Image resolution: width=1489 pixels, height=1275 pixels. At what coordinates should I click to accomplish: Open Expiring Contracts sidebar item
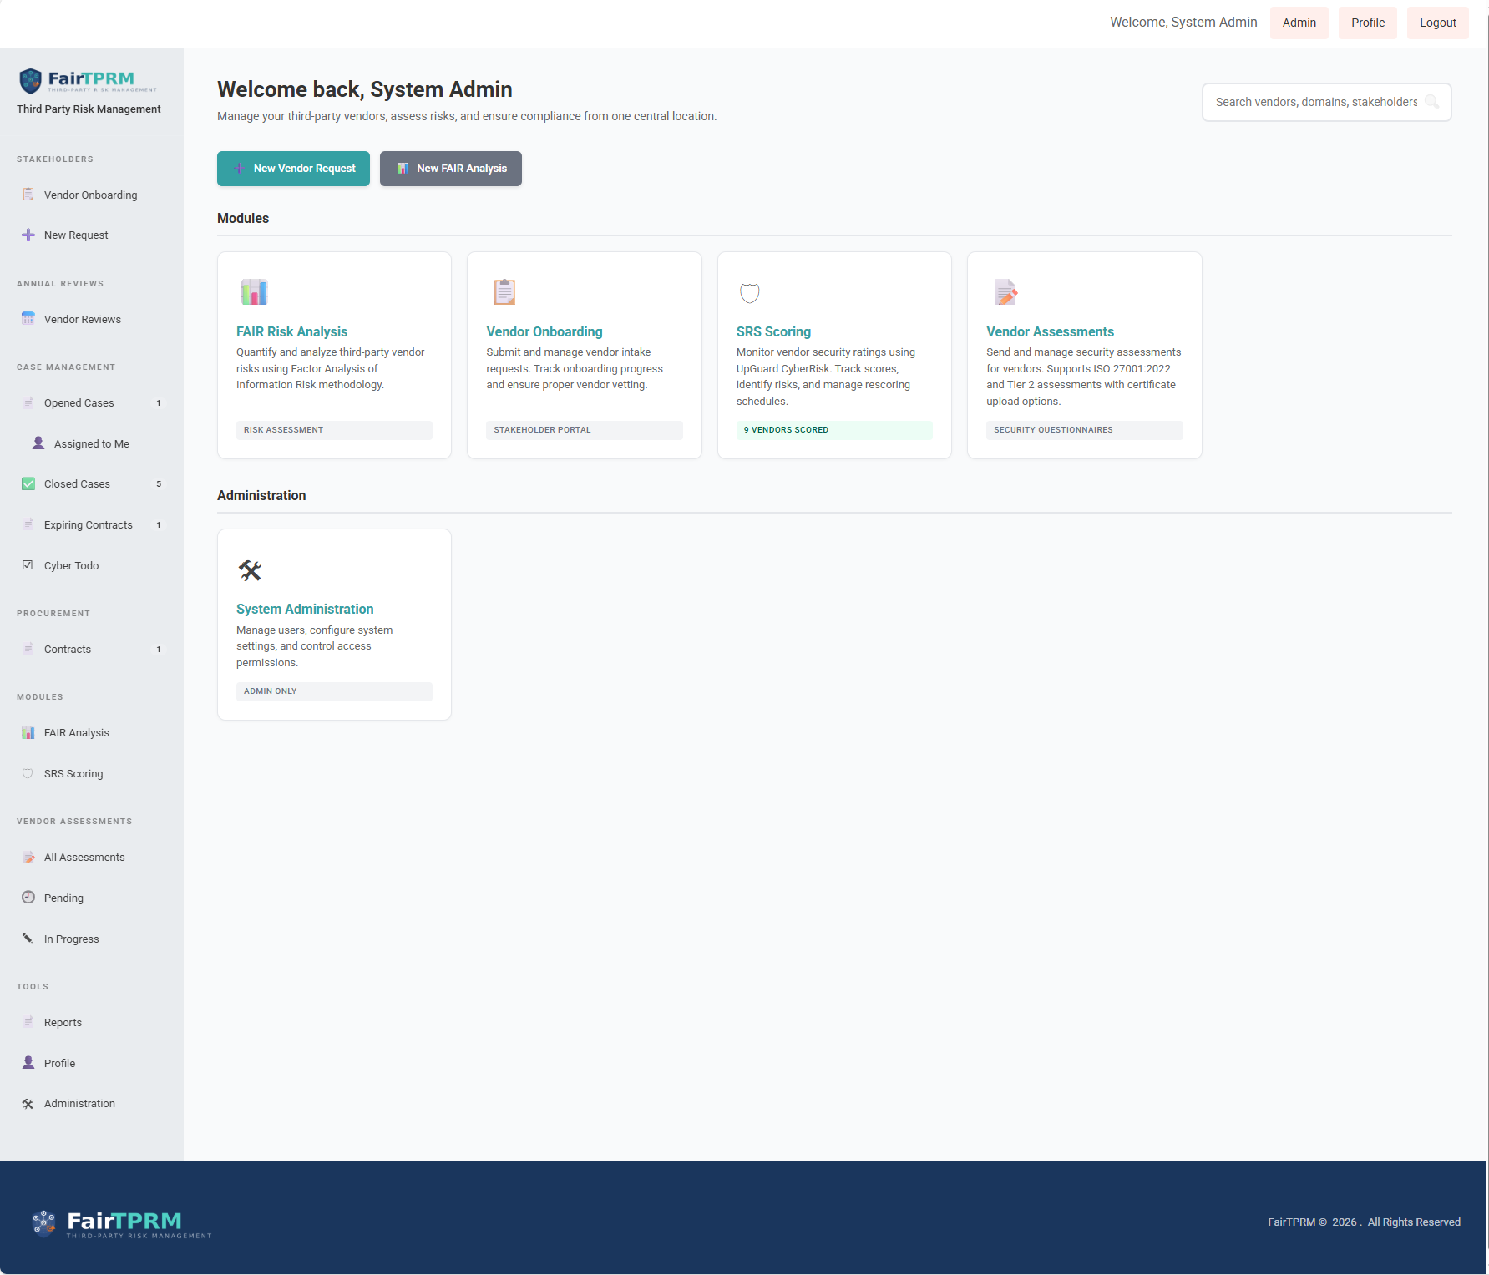click(x=89, y=525)
